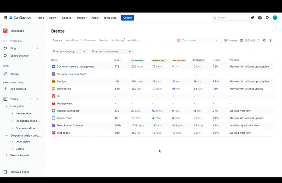The width and height of the screenshot is (282, 183).
Task: Open the 839 archivable pages link
Action: 174,126
